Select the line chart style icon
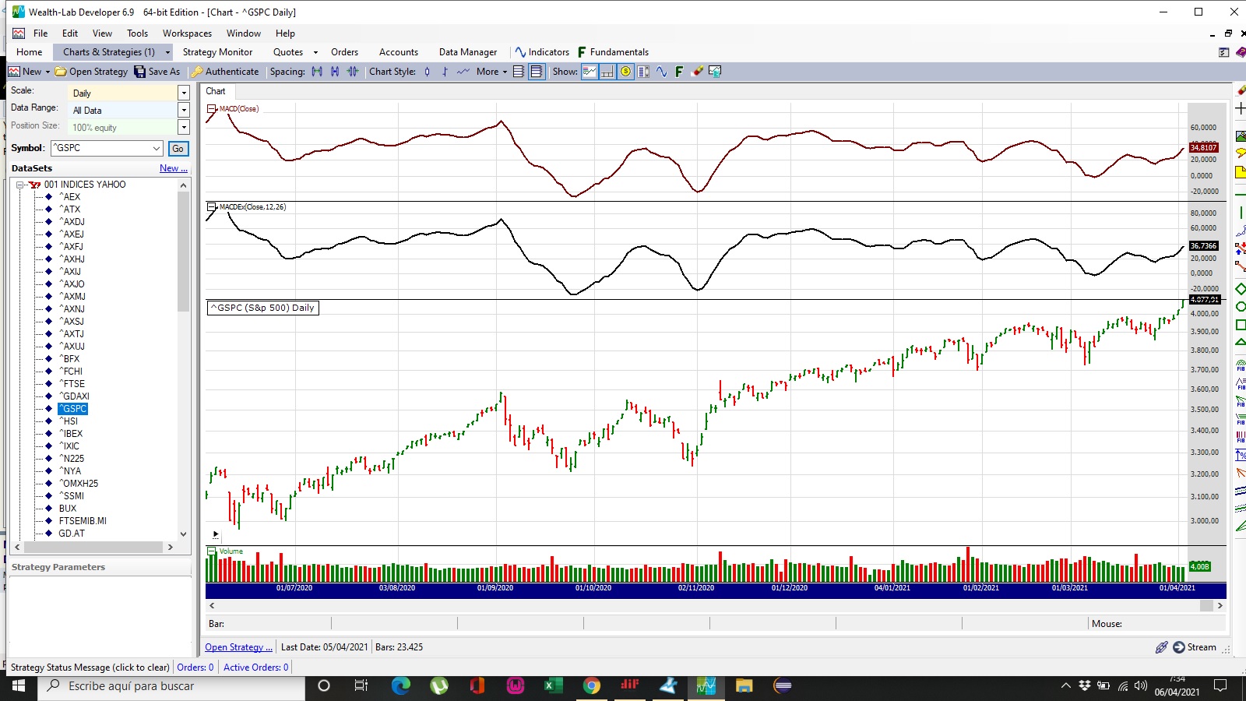1246x701 pixels. tap(463, 72)
